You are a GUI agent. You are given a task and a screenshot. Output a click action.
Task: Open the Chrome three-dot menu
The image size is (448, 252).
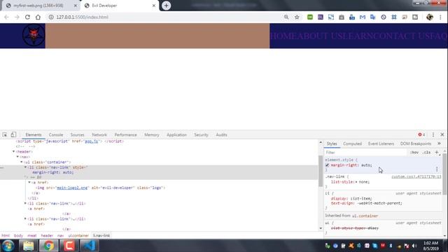tap(440, 17)
